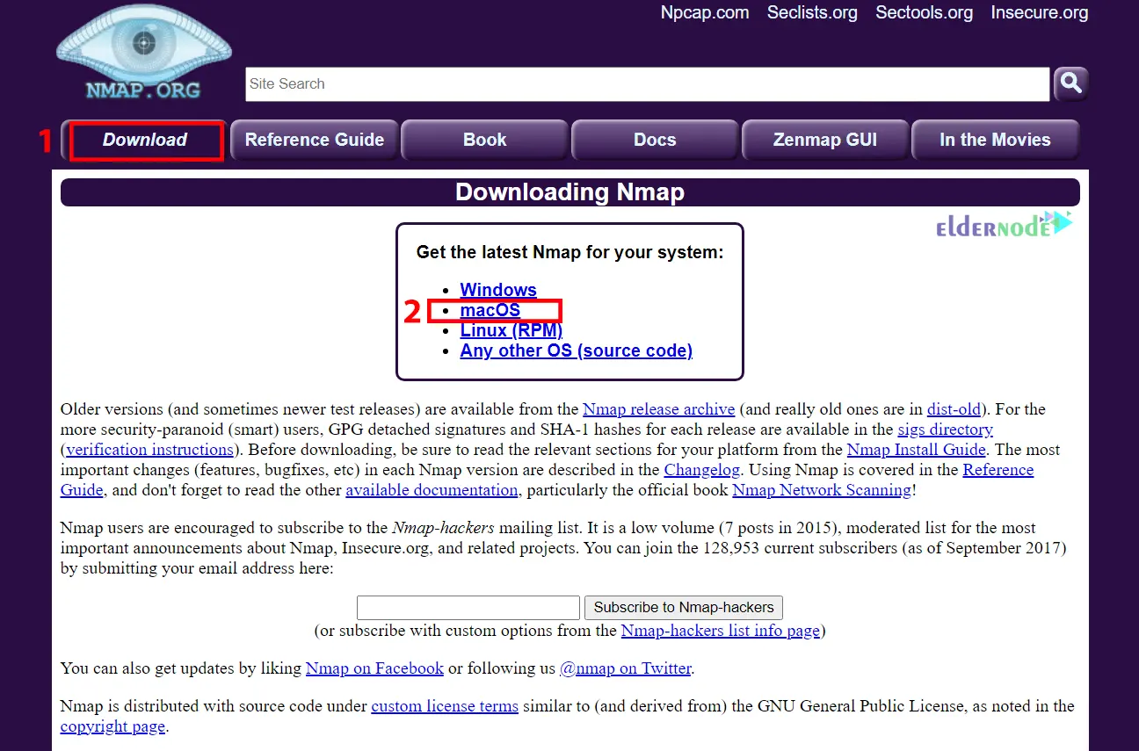Choose the Windows download link
The image size is (1139, 751).
(x=498, y=290)
